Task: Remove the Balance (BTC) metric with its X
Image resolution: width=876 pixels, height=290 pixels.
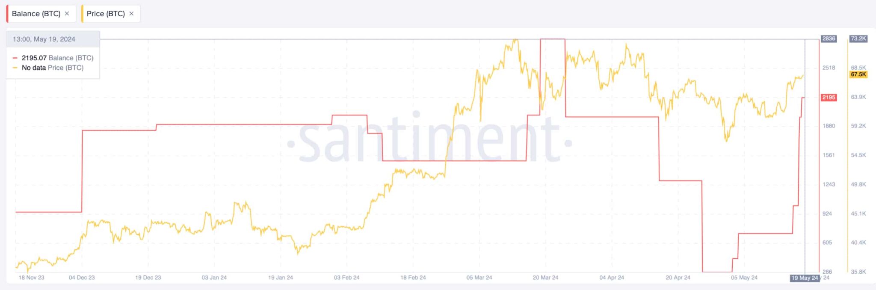Action: pos(67,14)
